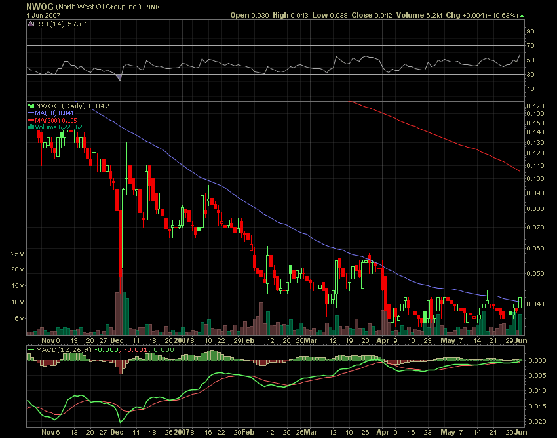Click the 30 level on RSI axis

click(530, 74)
